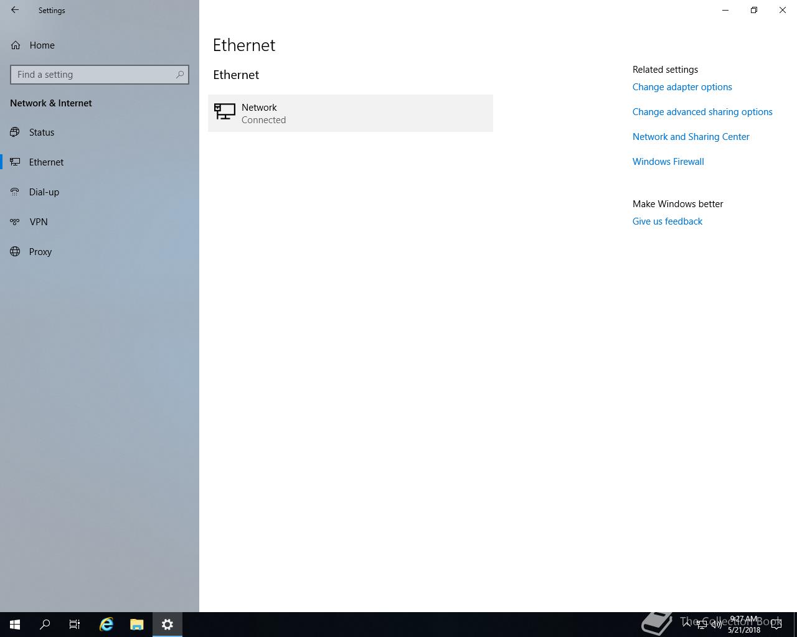The image size is (797, 637).
Task: Switch to the Status page
Action: click(100, 133)
